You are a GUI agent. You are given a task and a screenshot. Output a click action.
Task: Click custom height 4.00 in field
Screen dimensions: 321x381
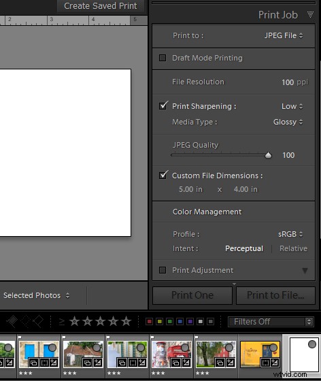click(246, 189)
